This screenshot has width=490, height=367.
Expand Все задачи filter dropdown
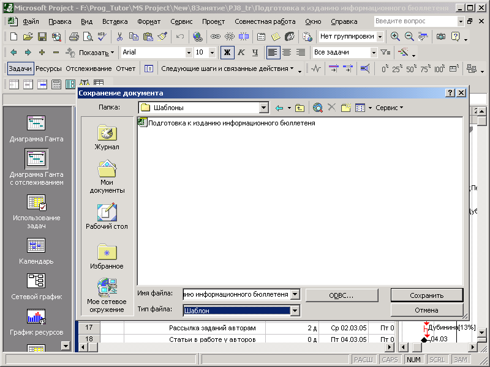click(x=374, y=53)
